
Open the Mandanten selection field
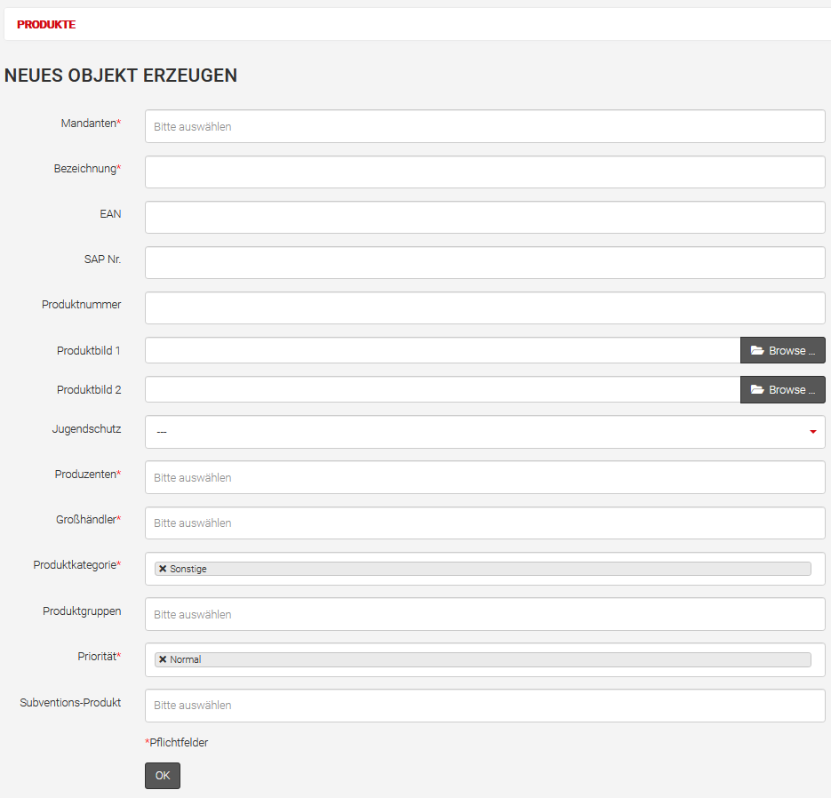point(484,126)
